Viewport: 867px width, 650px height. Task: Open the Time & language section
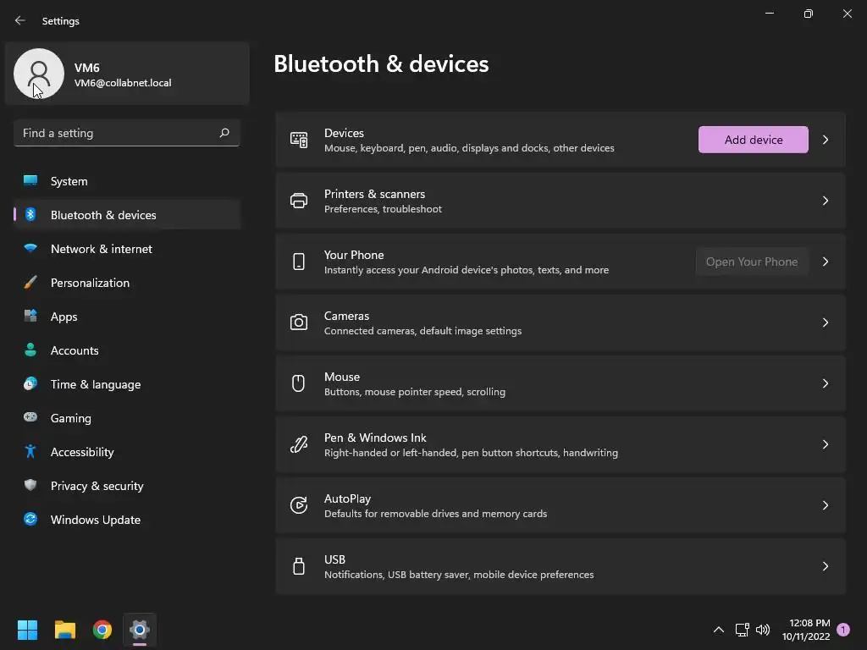coord(96,384)
